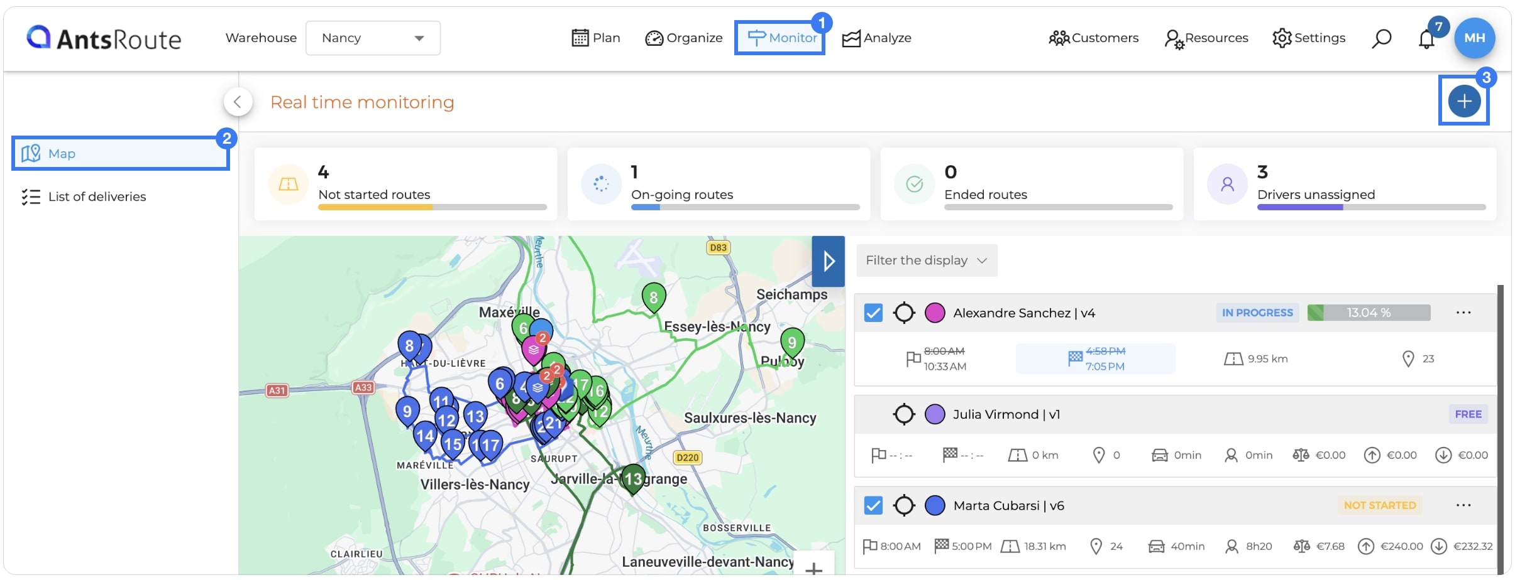The width and height of the screenshot is (1515, 580).
Task: Select List of deliveries in sidebar
Action: point(84,197)
